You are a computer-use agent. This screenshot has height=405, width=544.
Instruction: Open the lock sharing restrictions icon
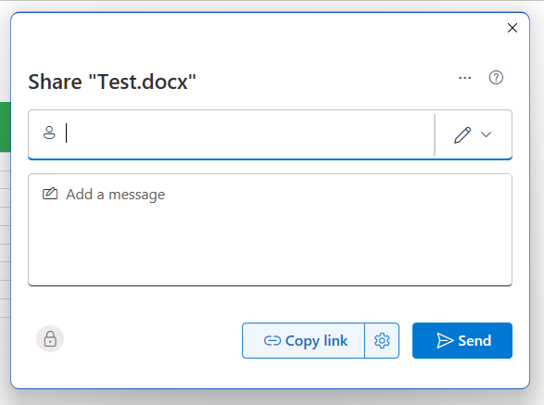click(x=50, y=339)
